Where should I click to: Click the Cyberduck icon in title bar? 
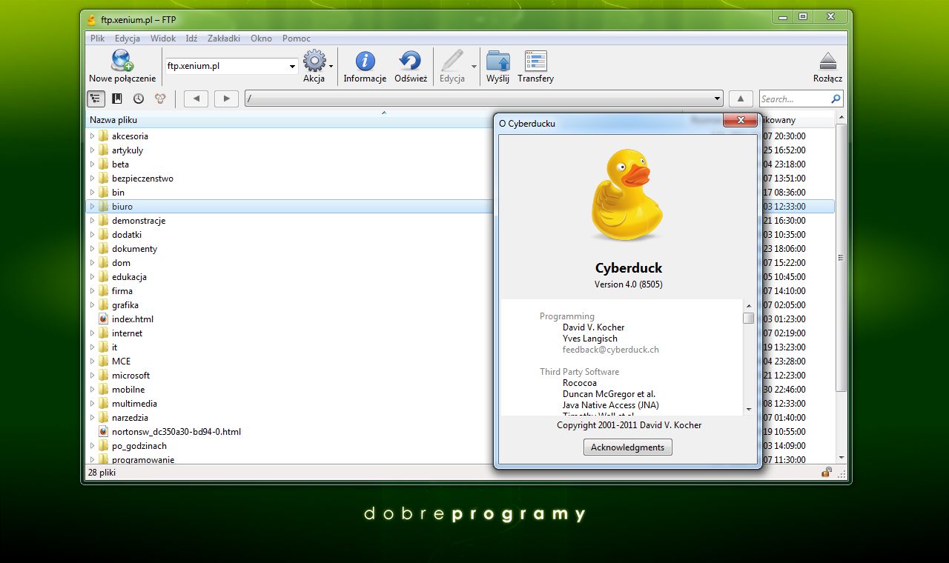coord(91,20)
